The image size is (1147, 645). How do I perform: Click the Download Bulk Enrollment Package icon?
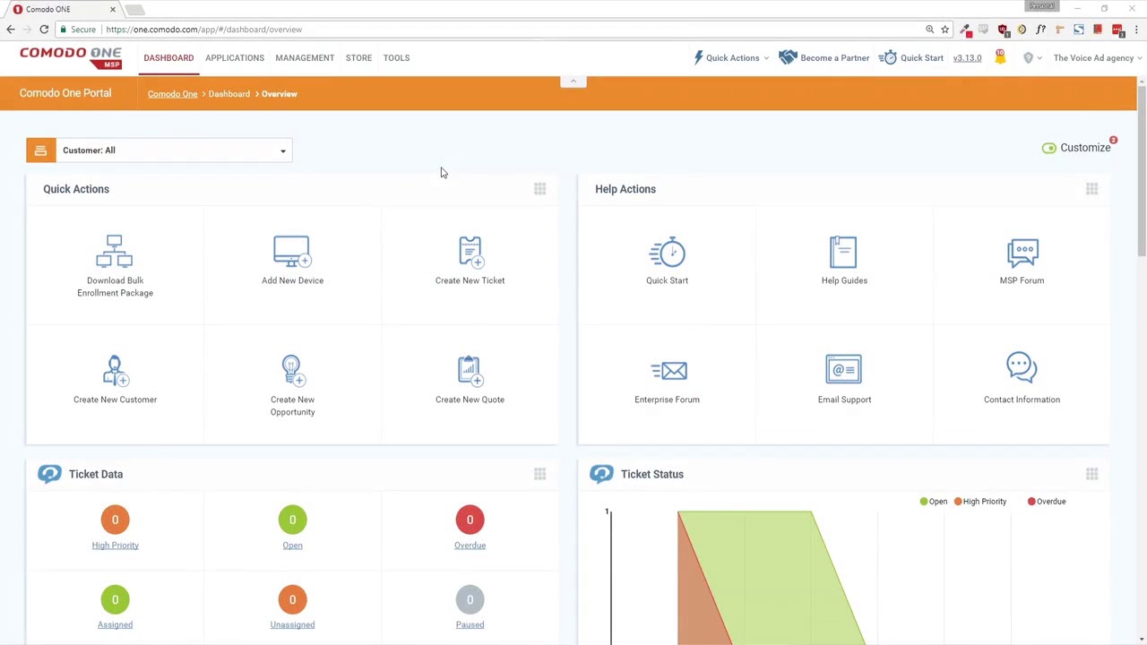[115, 252]
